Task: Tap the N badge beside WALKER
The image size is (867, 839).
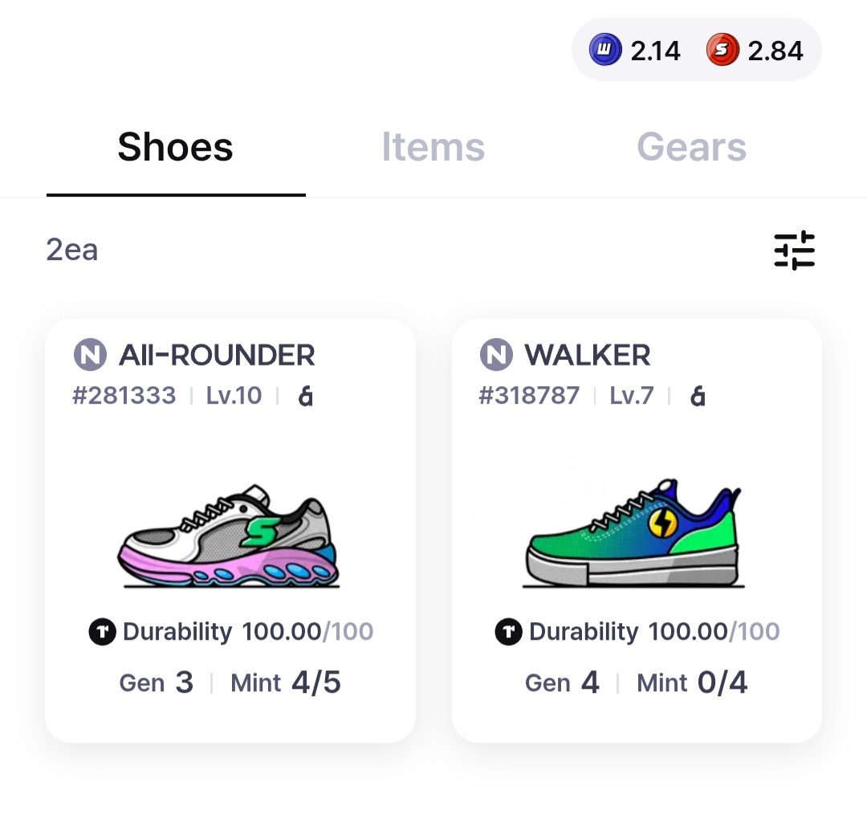Action: [495, 355]
